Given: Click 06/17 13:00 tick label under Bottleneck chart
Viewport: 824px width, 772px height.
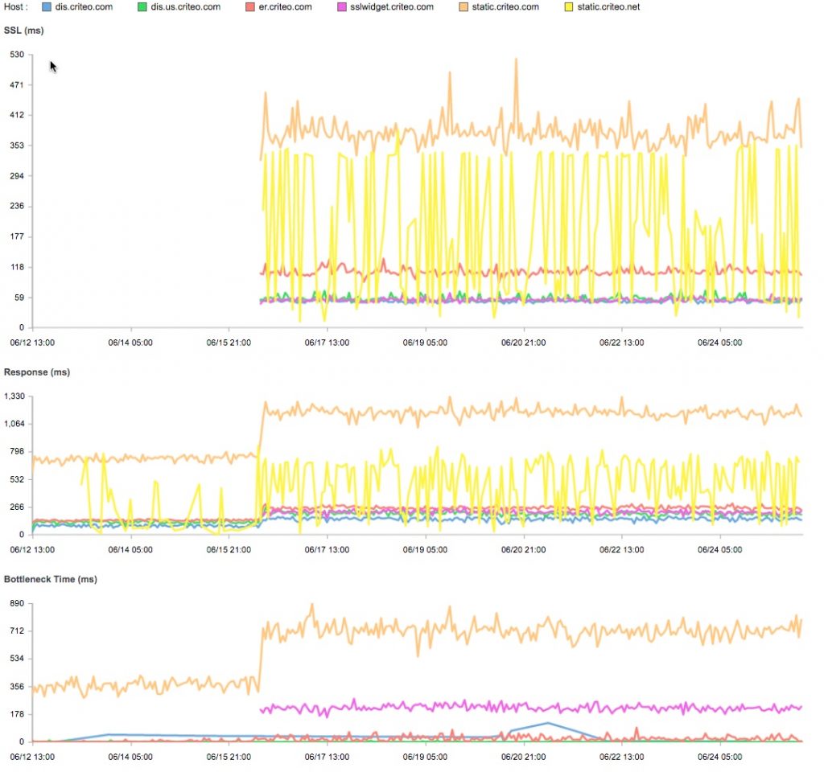Looking at the screenshot, I should [327, 758].
